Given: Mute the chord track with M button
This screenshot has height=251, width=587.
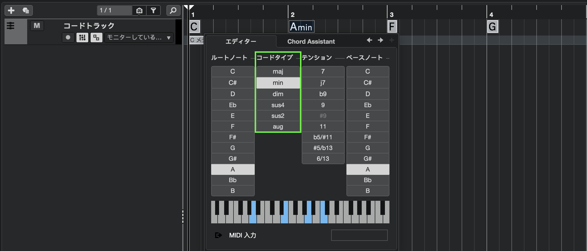Looking at the screenshot, I should tap(37, 26).
